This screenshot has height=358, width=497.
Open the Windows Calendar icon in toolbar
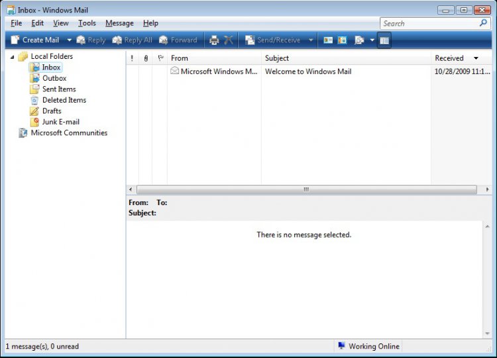coord(343,40)
